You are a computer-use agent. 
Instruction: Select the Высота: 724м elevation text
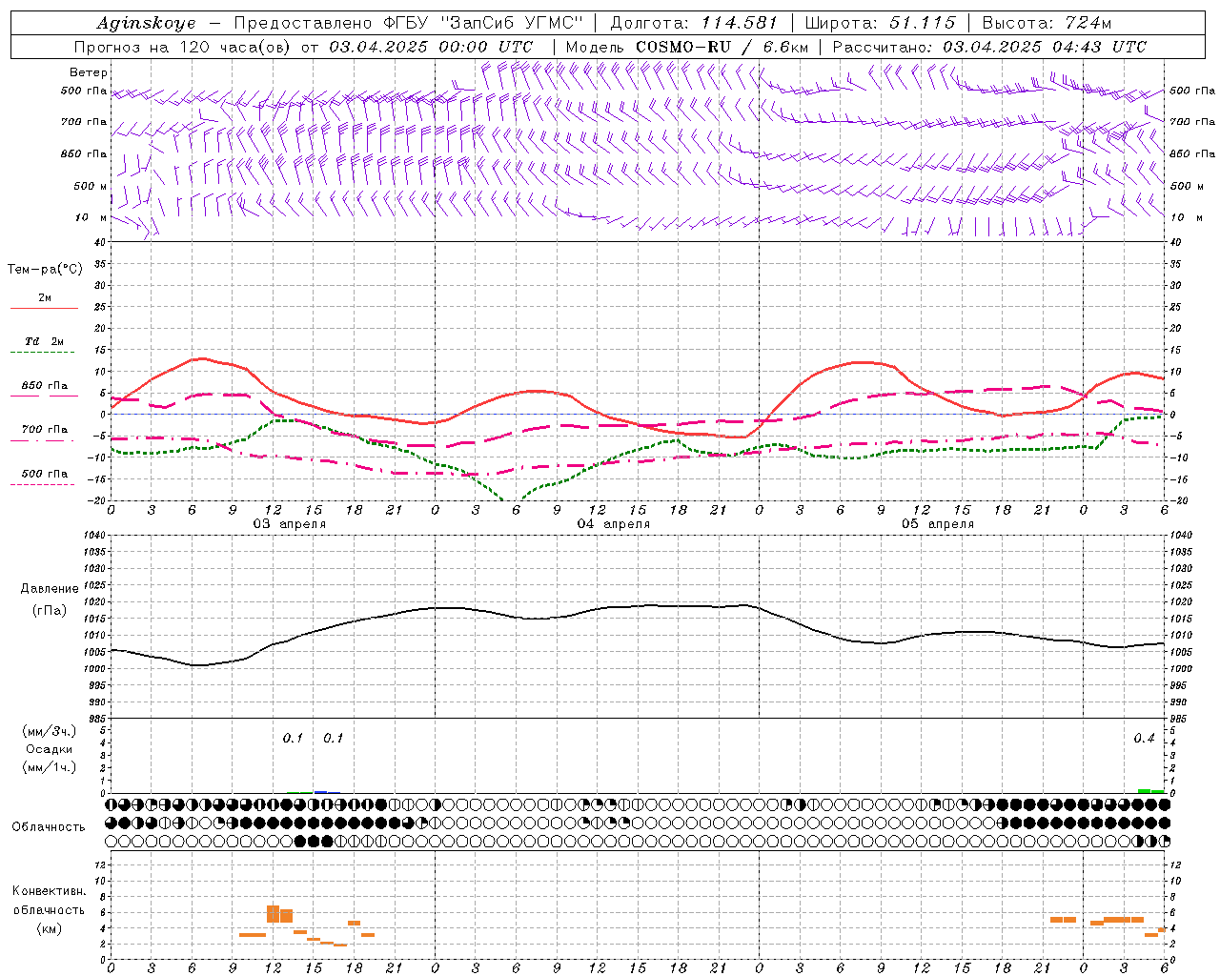coord(1047,23)
